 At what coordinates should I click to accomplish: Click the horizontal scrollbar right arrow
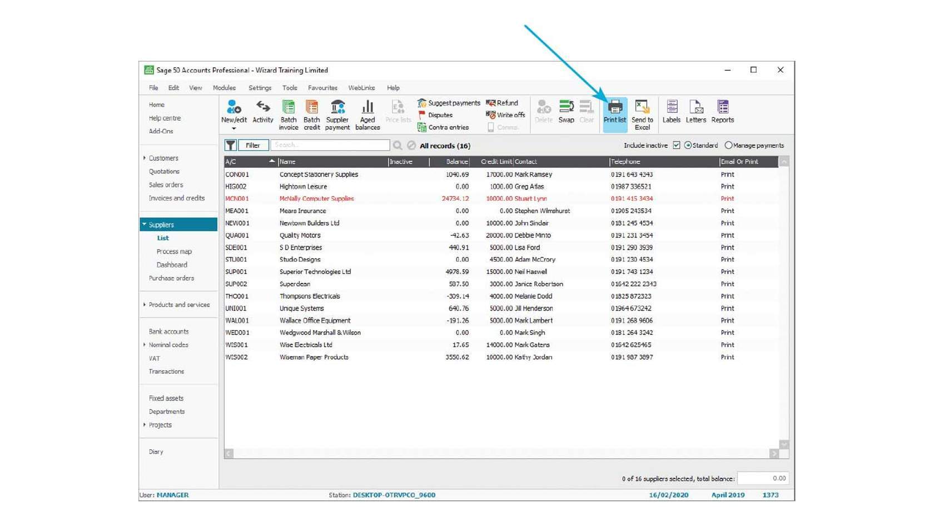774,454
